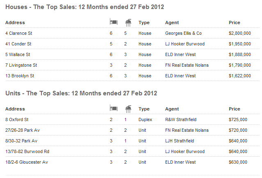The image size is (262, 178).
Task: Click the Type header in Houses table
Action: click(x=144, y=23)
